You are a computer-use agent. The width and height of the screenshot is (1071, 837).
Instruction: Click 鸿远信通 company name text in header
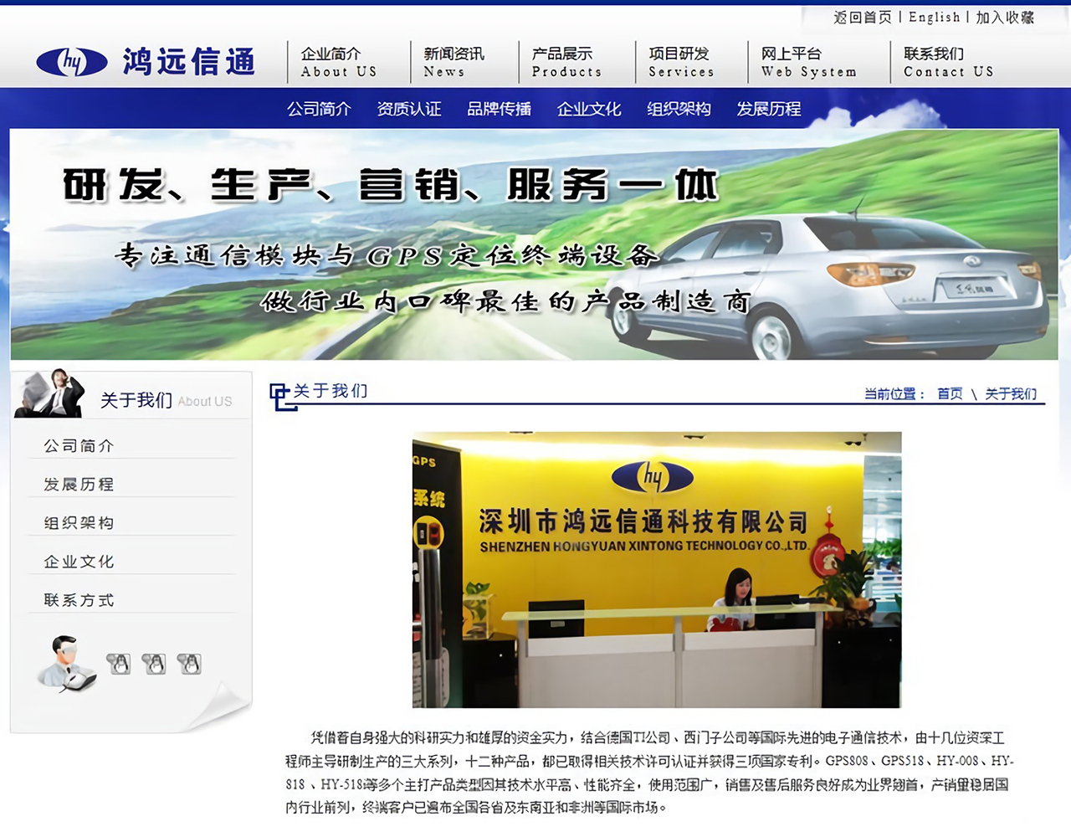[189, 62]
